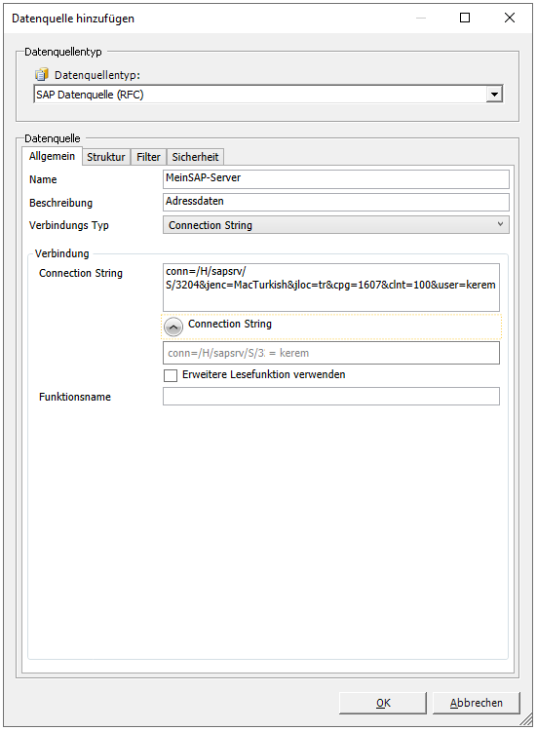Screen dimensions: 537x731
Task: Click the greyed conn=/H/sapsrv preview field
Action: (331, 353)
